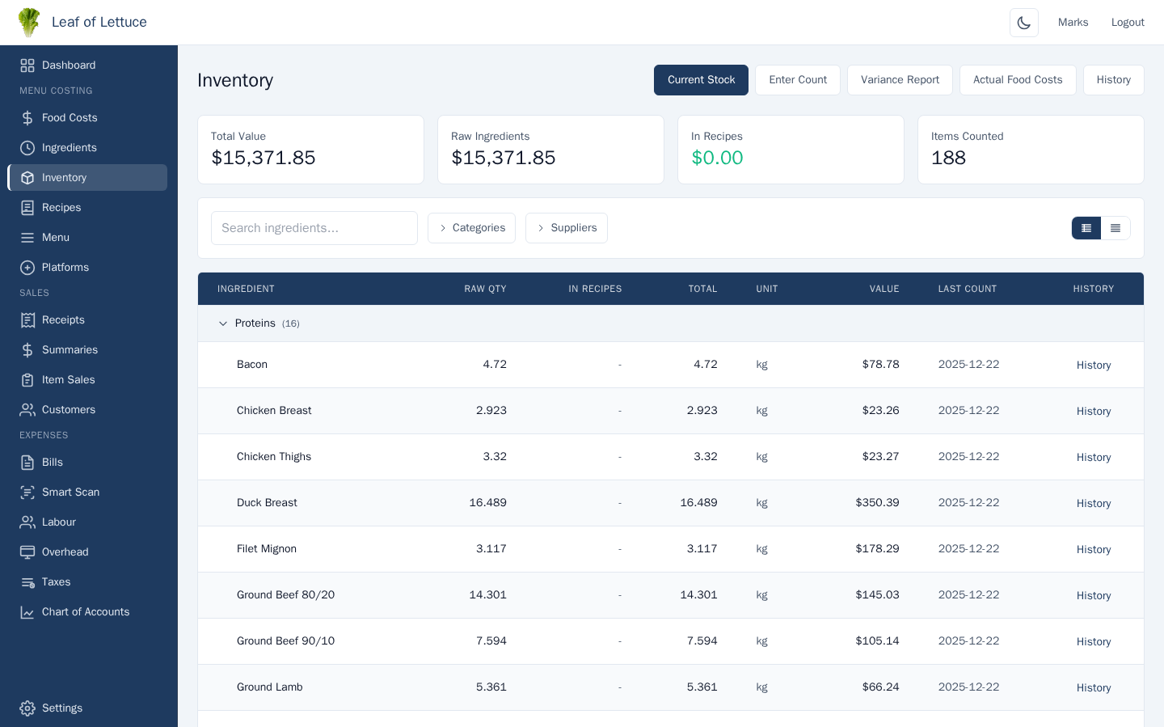Switch to the Variance Report tab
The image size is (1164, 727).
click(x=900, y=80)
